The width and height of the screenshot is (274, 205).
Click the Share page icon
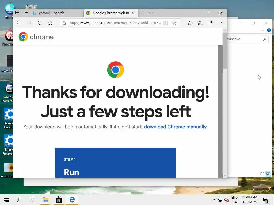pyautogui.click(x=211, y=23)
